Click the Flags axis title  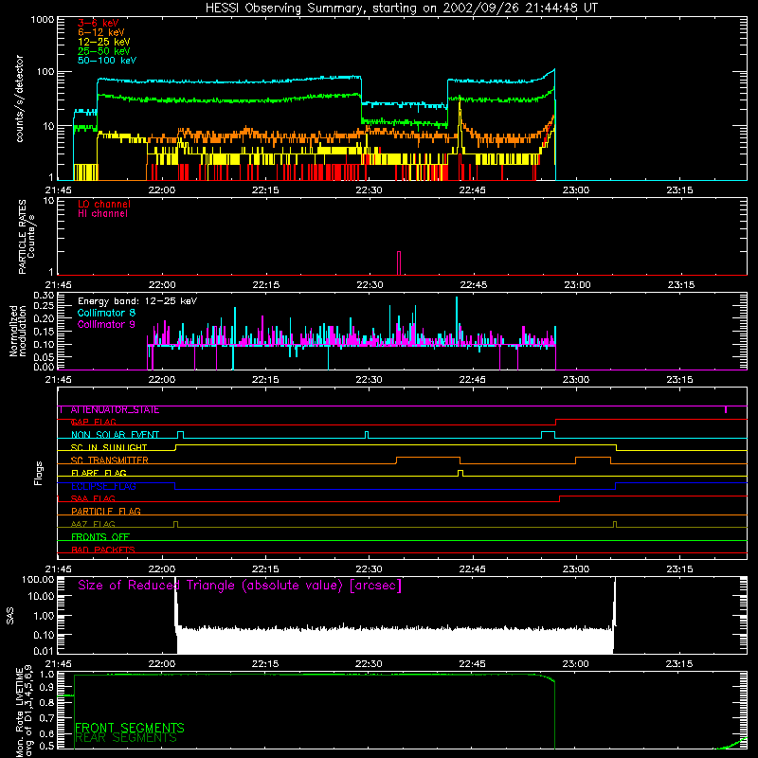pyautogui.click(x=39, y=473)
